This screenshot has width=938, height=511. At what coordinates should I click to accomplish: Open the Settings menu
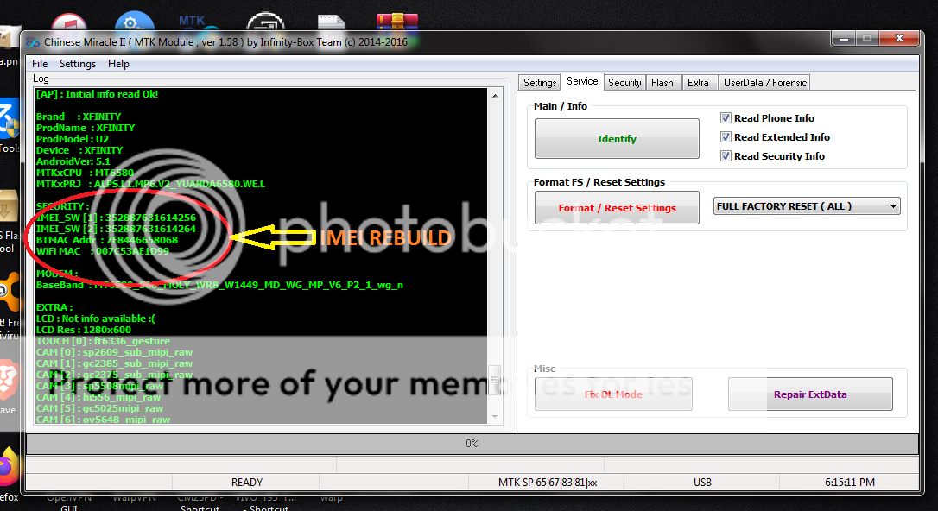pos(78,64)
